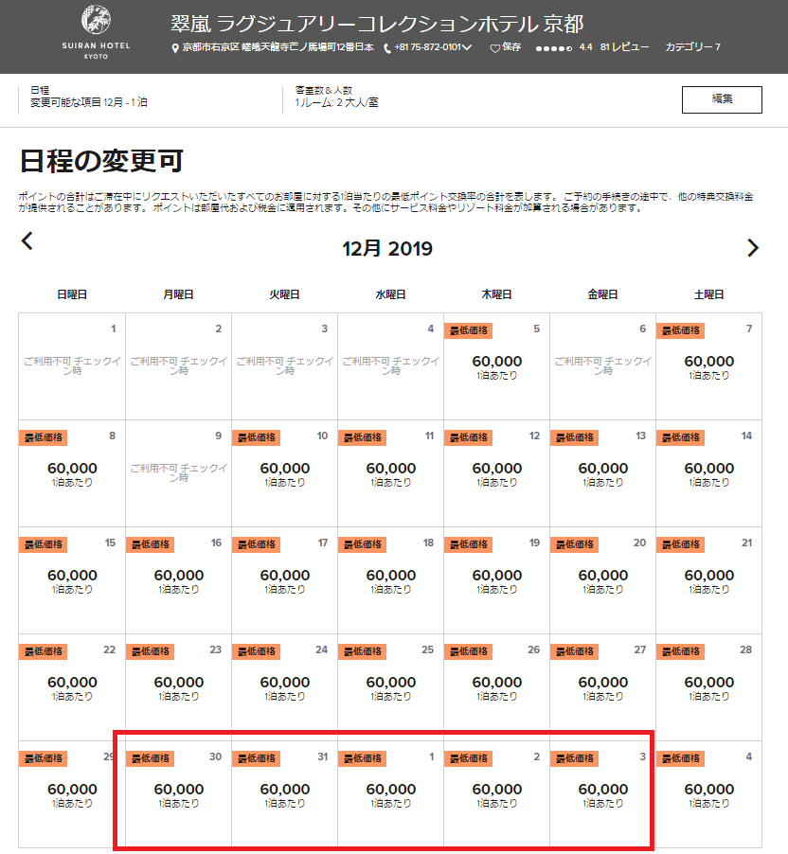The height and width of the screenshot is (854, 788).
Task: Click the 保存 save label
Action: click(511, 47)
